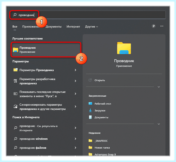Expand the actions chevron below Открыть

(x=159, y=87)
